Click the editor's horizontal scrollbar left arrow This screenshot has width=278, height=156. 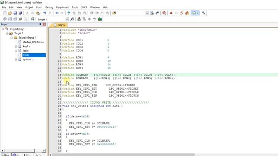[50, 155]
